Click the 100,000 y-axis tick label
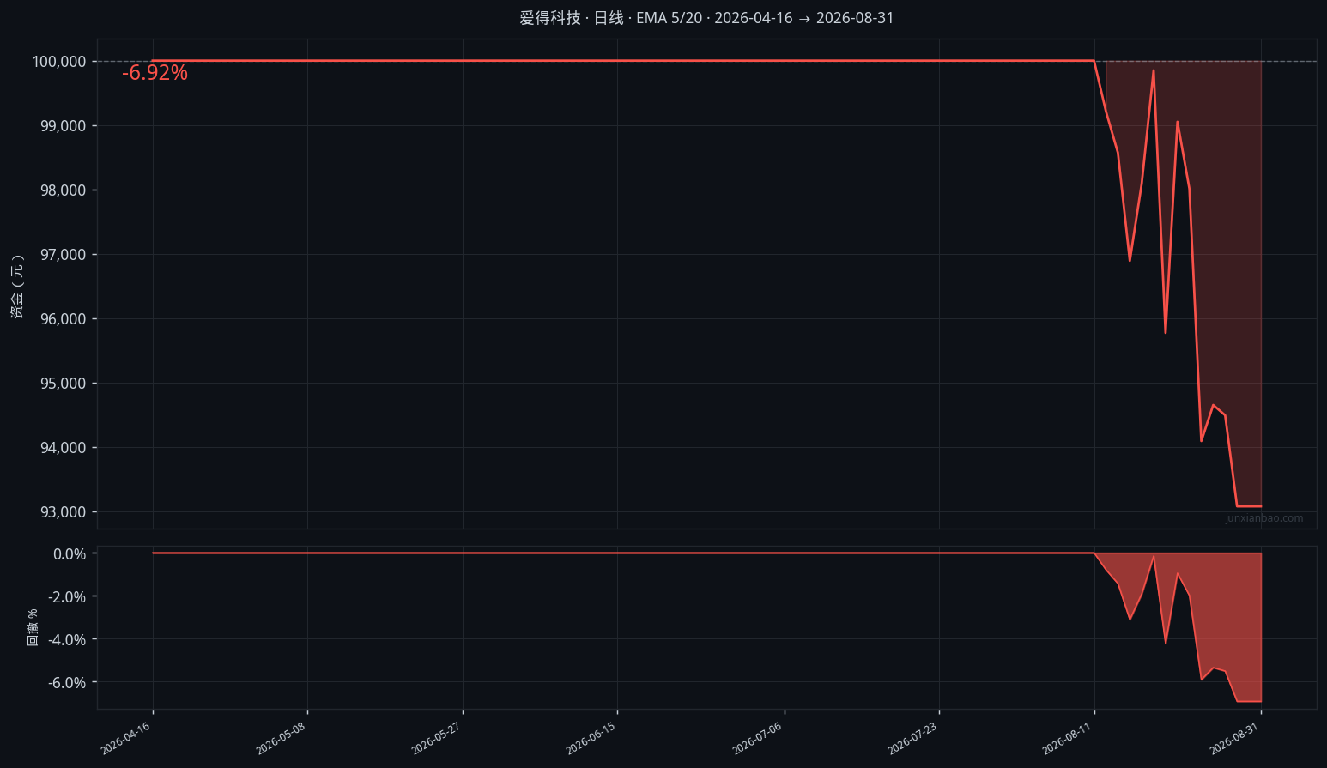This screenshot has height=768, width=1327. [59, 62]
